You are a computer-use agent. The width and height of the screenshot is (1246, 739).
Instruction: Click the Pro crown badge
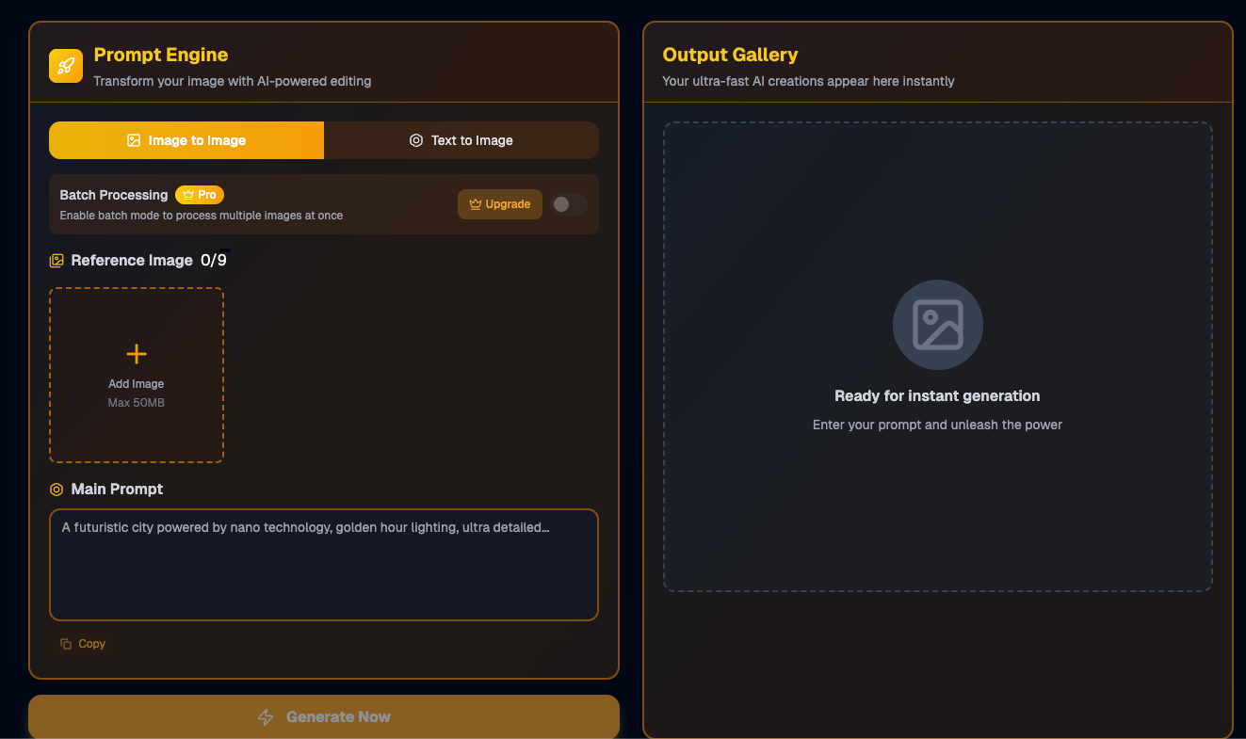click(200, 195)
